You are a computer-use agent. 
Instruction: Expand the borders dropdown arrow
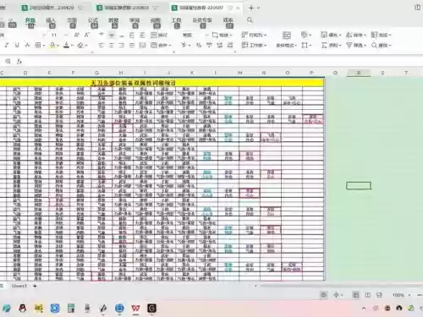point(44,46)
